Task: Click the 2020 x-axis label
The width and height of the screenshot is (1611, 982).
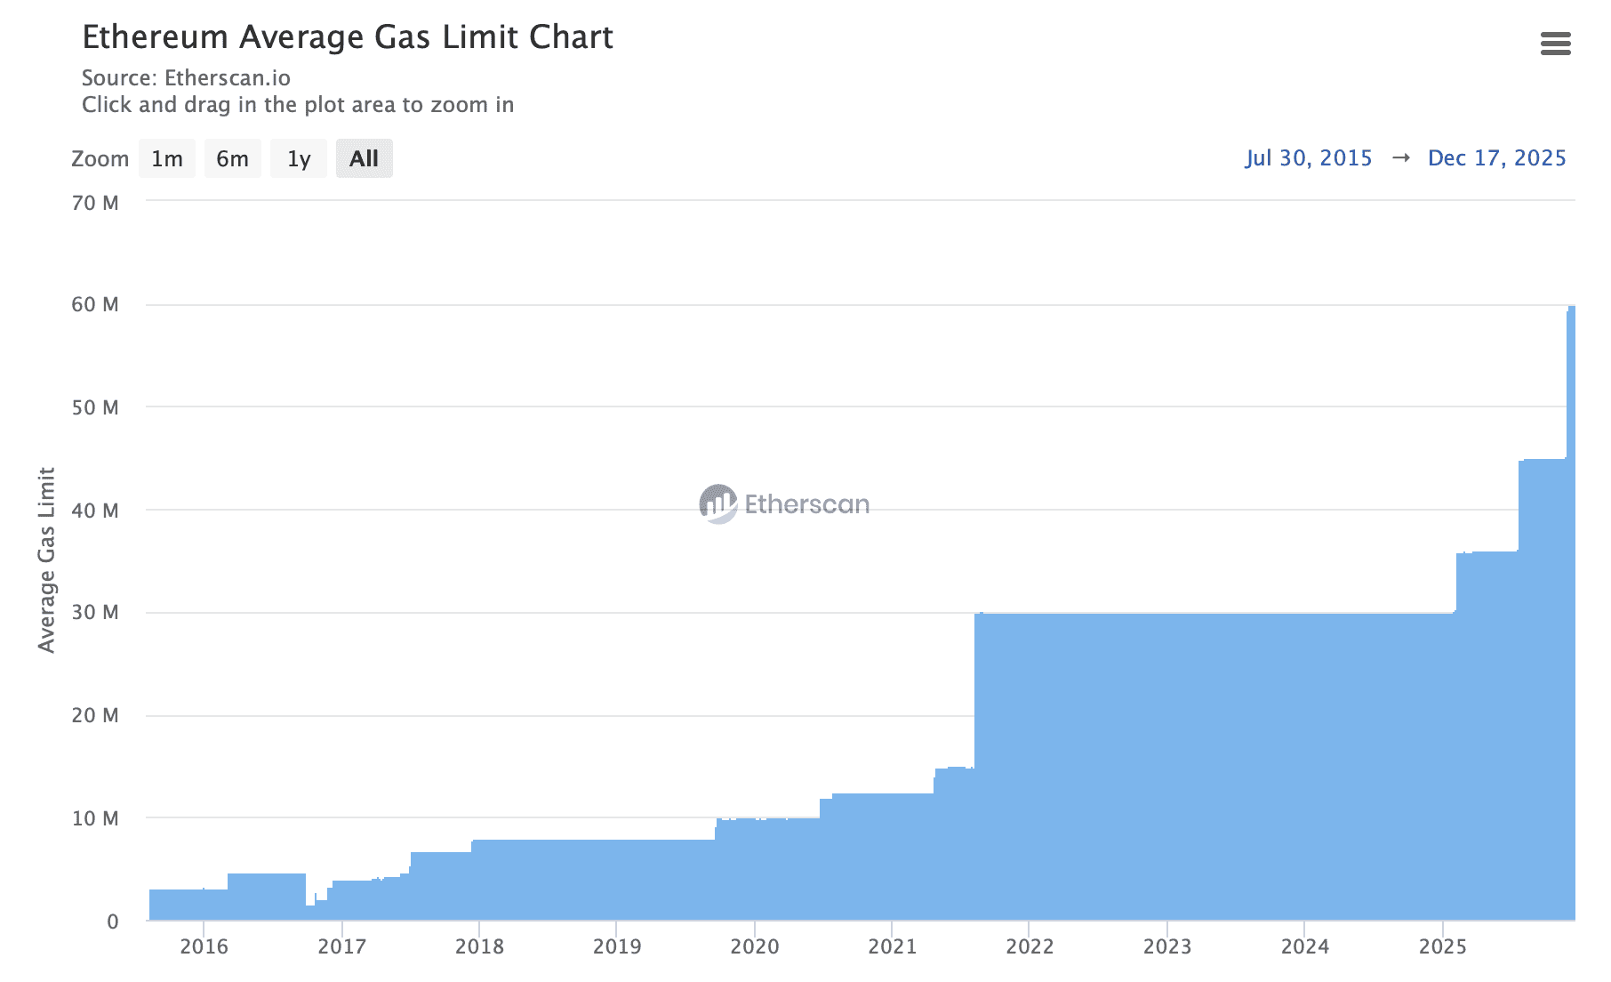Action: 754,946
